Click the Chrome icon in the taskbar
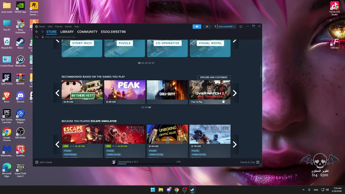The width and height of the screenshot is (345, 194). [177, 190]
